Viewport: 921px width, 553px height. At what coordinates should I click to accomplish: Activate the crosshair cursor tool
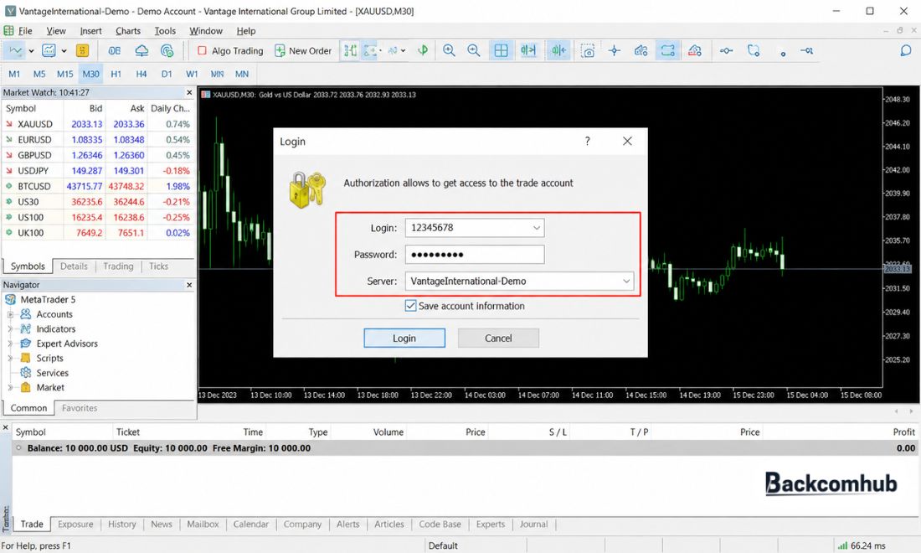pyautogui.click(x=615, y=51)
